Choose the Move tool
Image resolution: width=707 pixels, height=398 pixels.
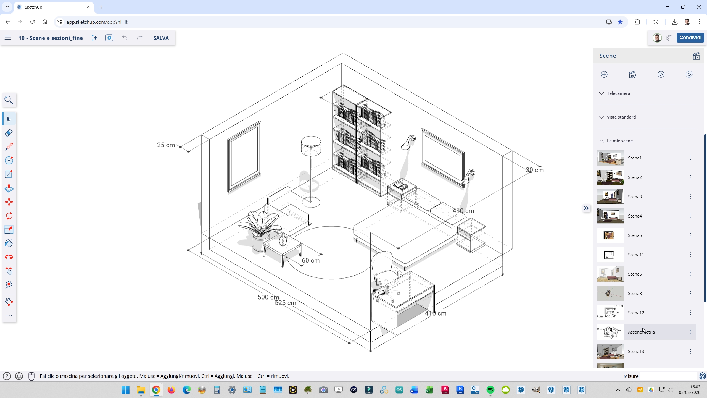click(9, 202)
